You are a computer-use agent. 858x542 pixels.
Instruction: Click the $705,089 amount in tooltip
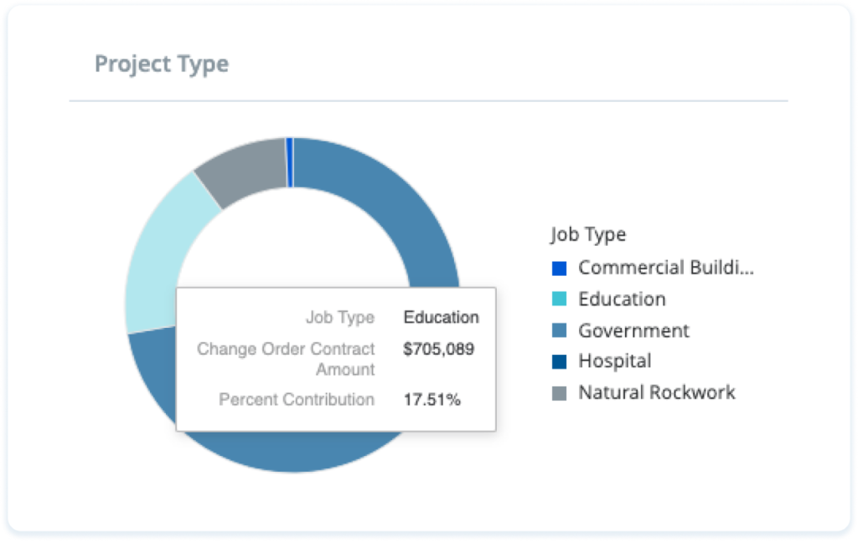click(x=438, y=349)
